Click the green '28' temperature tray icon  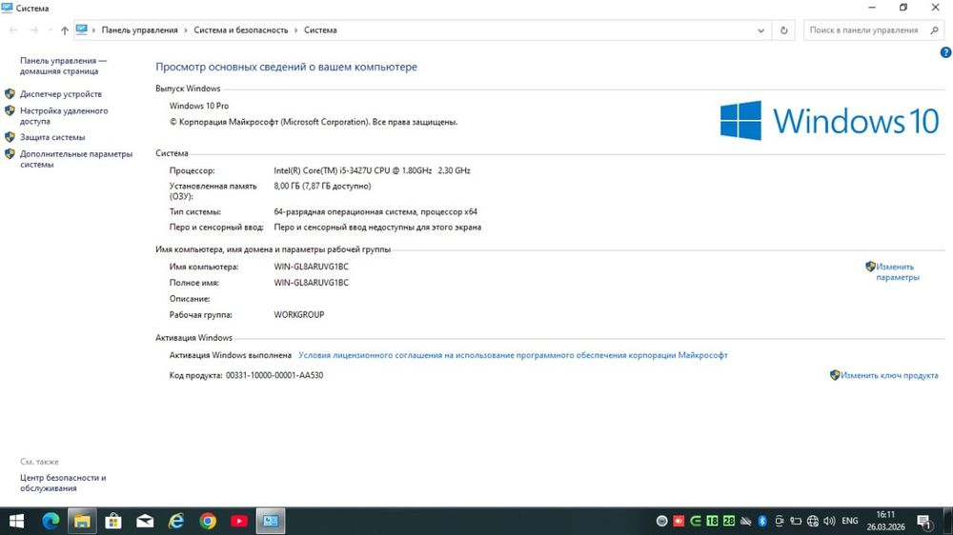click(729, 521)
